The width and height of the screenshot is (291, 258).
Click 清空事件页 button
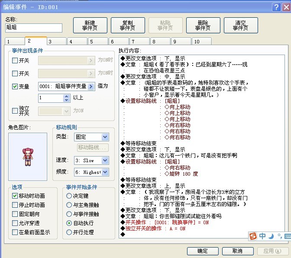pyautogui.click(x=241, y=26)
